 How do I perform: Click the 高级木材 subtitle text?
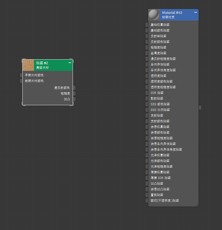pos(42,68)
